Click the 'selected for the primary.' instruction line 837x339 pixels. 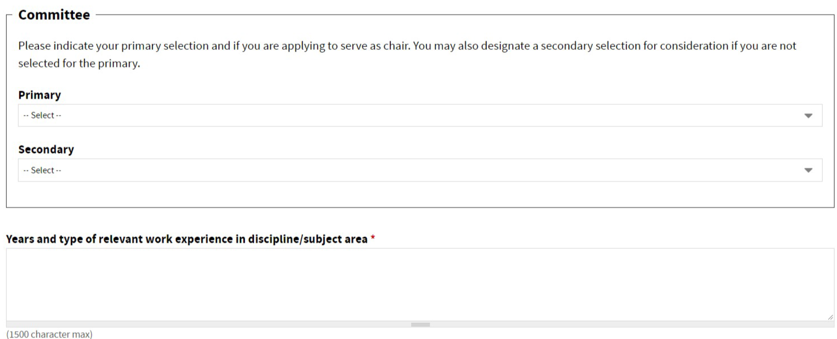coord(79,64)
